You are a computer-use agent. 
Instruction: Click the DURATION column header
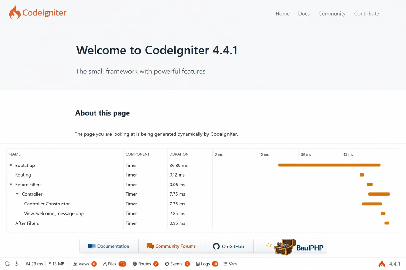click(179, 154)
